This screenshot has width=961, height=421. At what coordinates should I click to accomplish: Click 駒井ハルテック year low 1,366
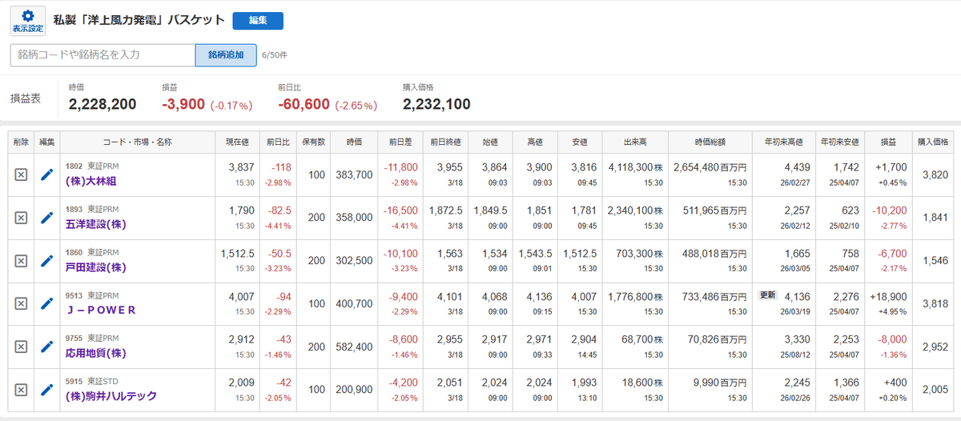pos(848,383)
